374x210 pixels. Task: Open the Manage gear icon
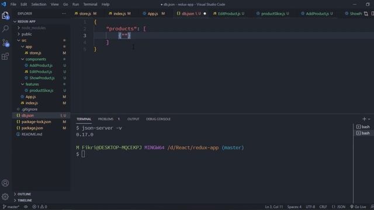pos(5,197)
